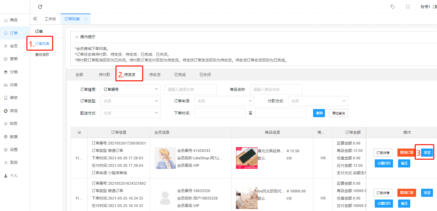Image resolution: width=437 pixels, height=211 pixels.
Task: Collapse the 操作提示 panel
Action: click(77, 37)
